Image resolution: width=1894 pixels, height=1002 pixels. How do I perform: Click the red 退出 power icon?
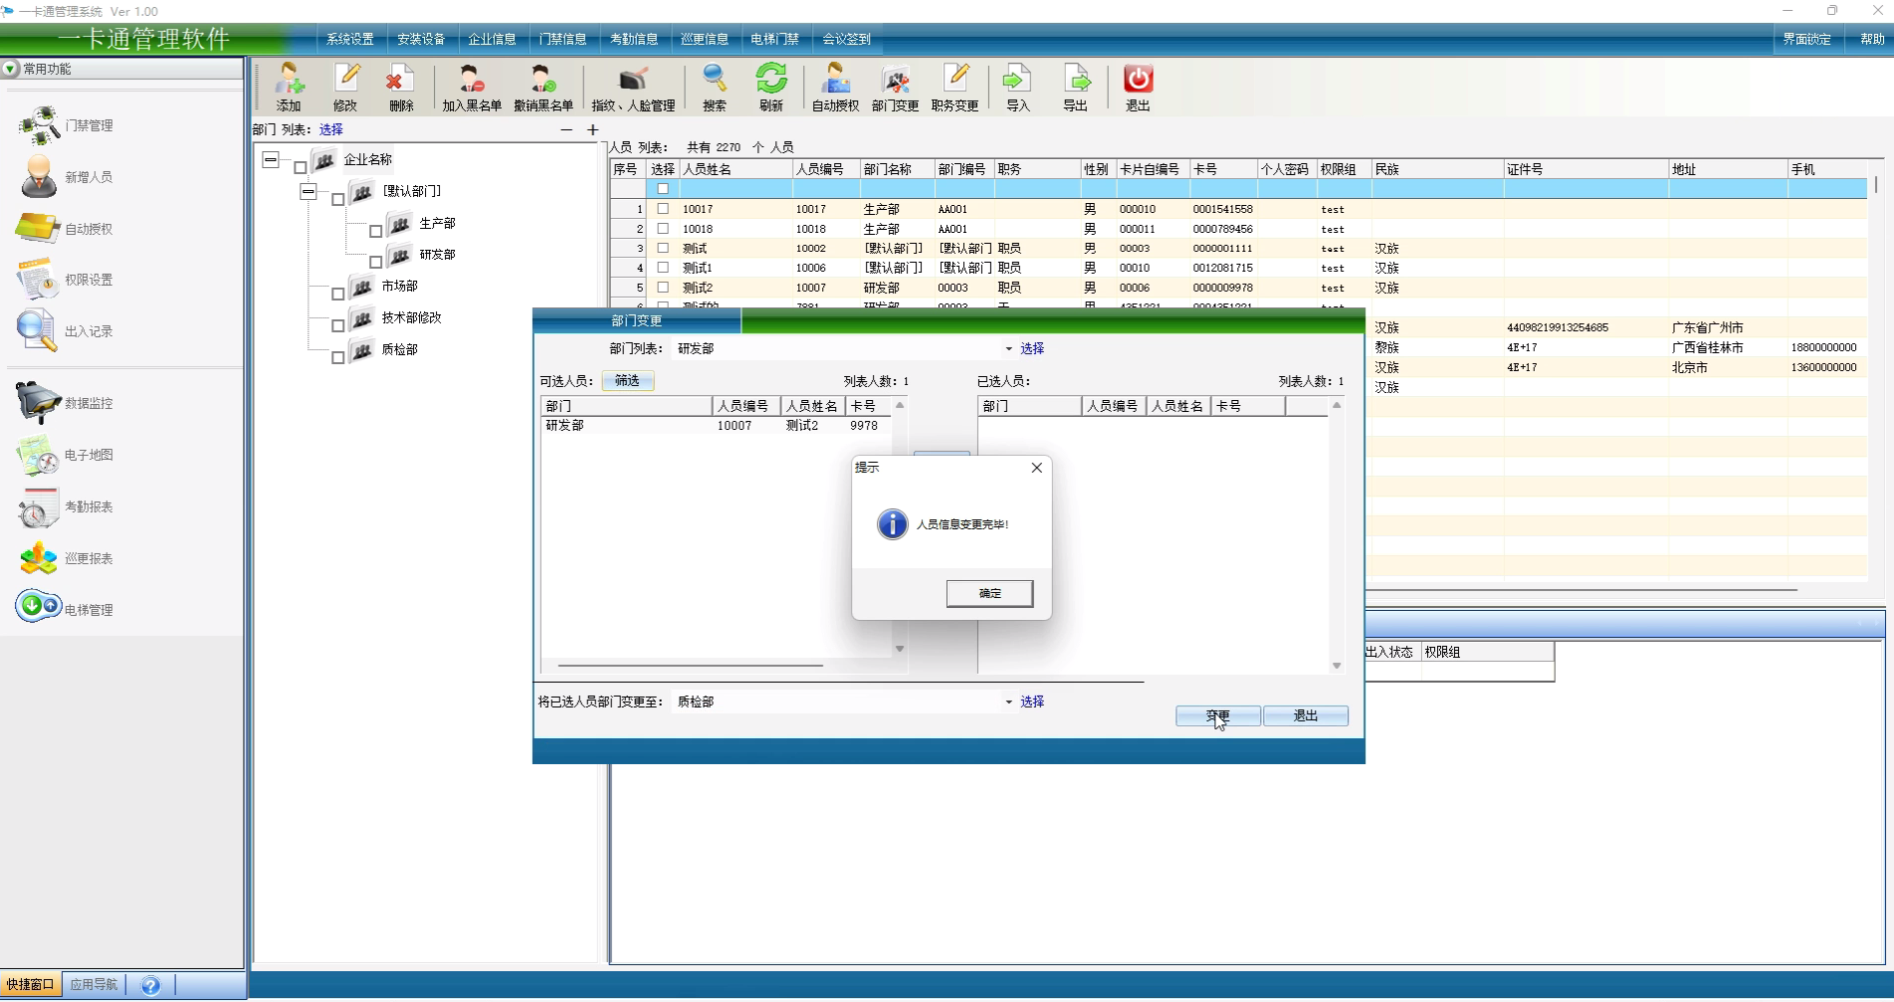point(1138,80)
